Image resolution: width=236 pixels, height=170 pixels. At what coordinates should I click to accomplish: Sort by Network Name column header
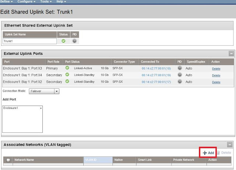48,160
